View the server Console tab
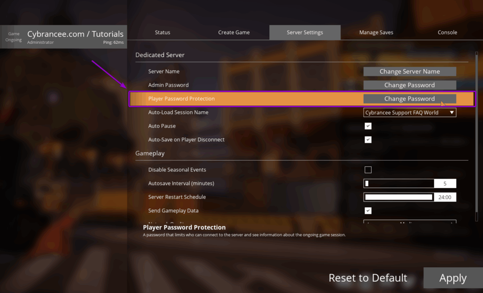Screen dimensions: 483x293 447,32
